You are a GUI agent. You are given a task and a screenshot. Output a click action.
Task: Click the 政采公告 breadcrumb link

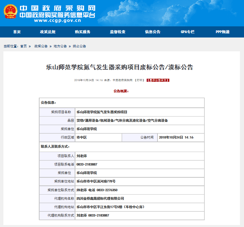coord(41,46)
